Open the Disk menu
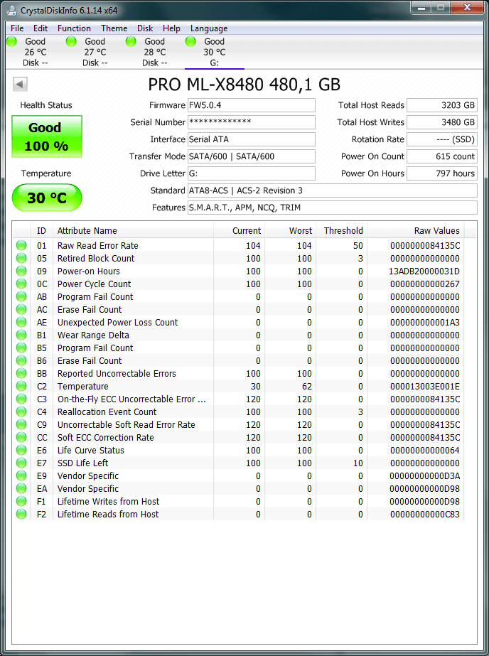 click(x=145, y=28)
